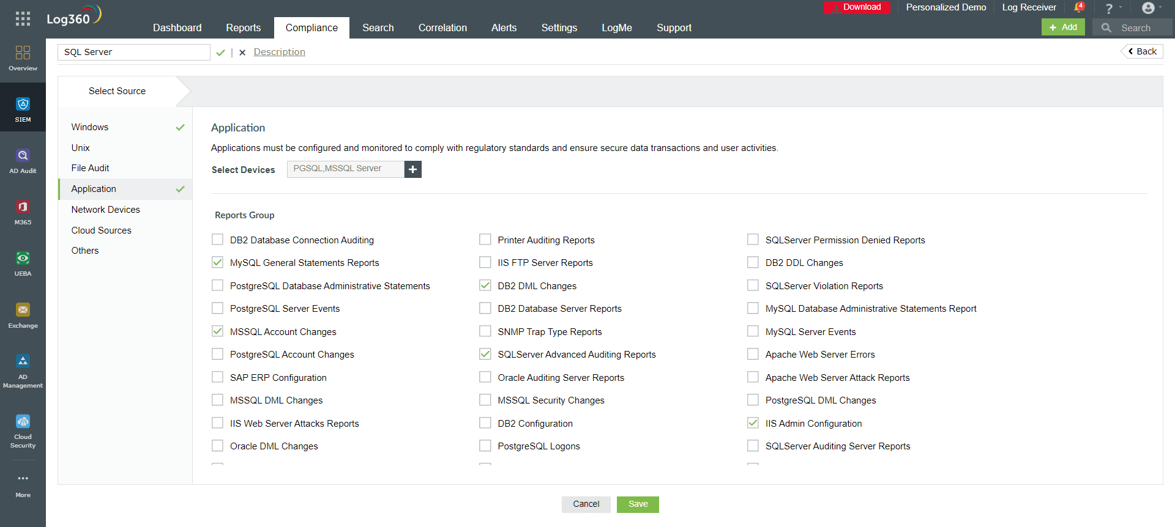Click the Log360 logo
This screenshot has height=527, width=1175.
tap(74, 16)
